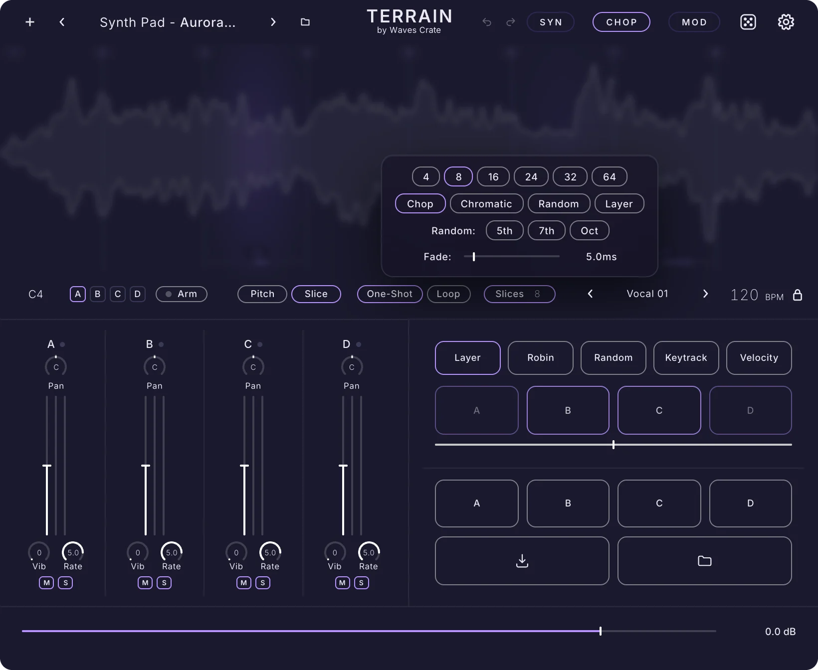Select the 7th random interval
Image resolution: width=818 pixels, height=670 pixels.
tap(547, 231)
